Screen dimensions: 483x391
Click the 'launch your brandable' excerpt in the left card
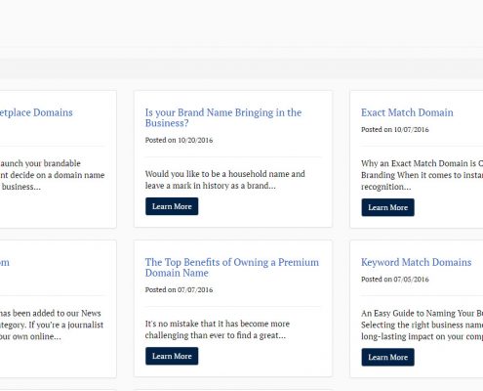pyautogui.click(x=52, y=175)
